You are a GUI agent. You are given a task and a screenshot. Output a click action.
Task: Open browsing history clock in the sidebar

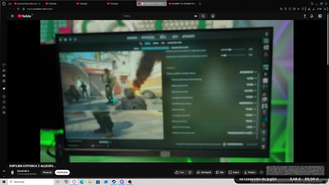point(4,102)
